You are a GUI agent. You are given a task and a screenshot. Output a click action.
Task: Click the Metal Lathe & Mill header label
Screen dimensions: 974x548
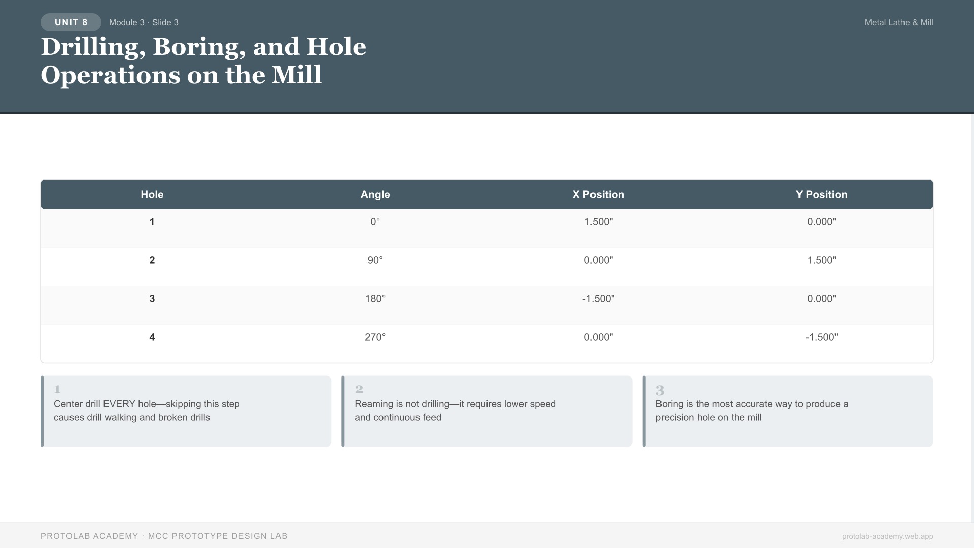pyautogui.click(x=898, y=22)
